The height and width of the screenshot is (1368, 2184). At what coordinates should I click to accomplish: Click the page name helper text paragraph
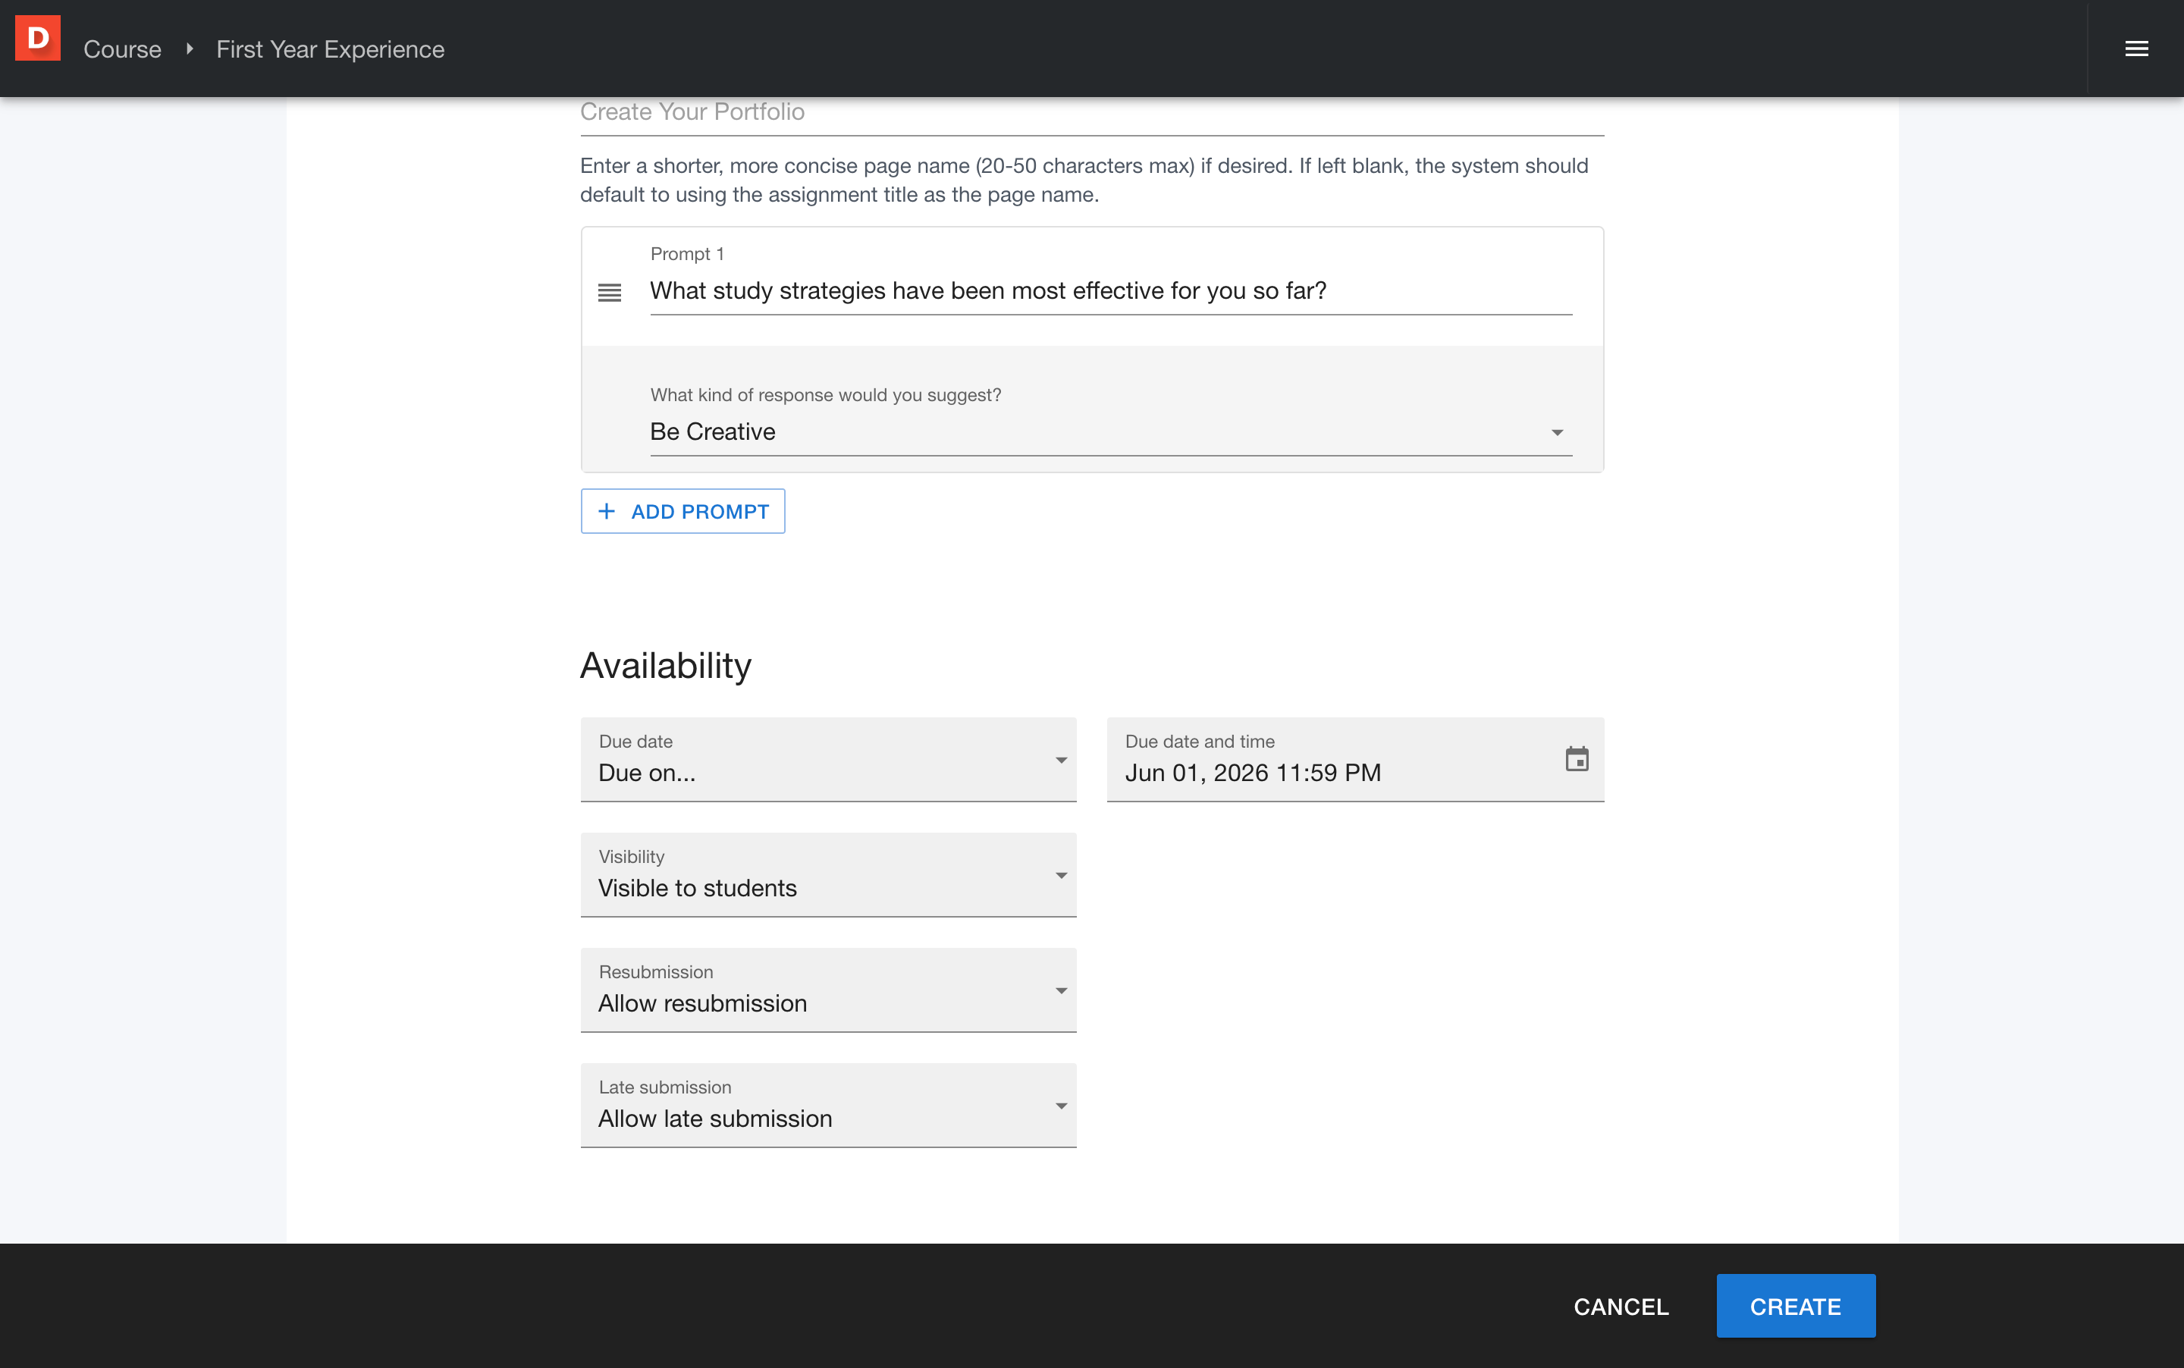pyautogui.click(x=1084, y=180)
